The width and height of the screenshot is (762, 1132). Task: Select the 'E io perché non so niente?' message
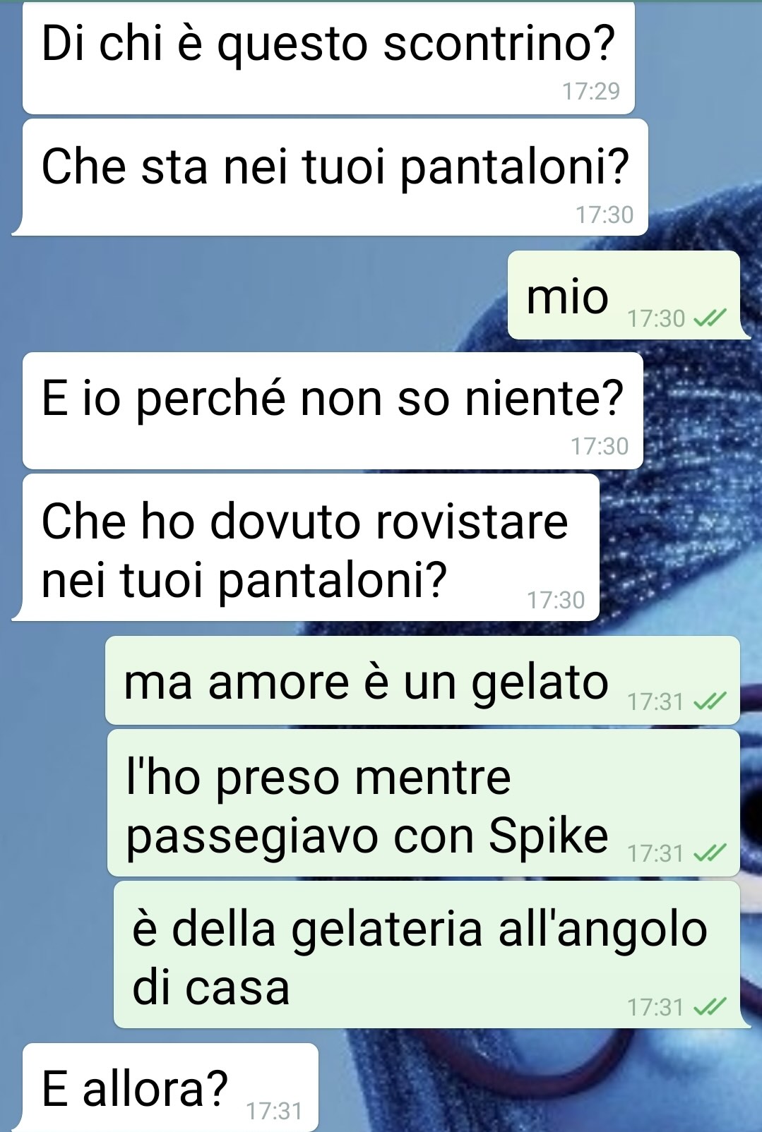point(333,411)
